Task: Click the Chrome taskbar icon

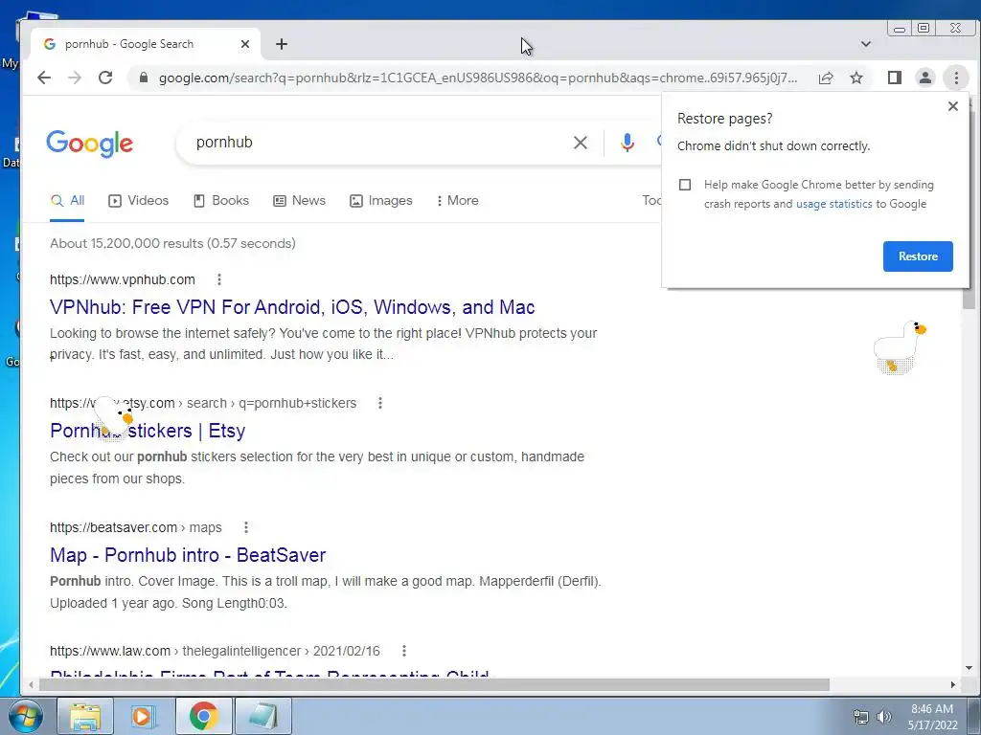Action: [203, 716]
